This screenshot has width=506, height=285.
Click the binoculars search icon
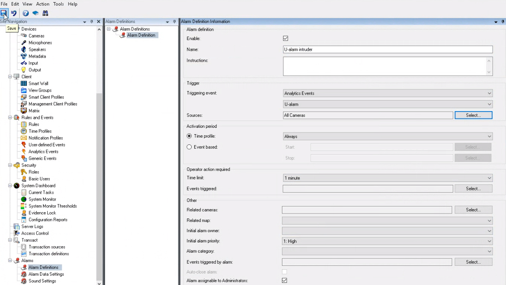(x=45, y=13)
